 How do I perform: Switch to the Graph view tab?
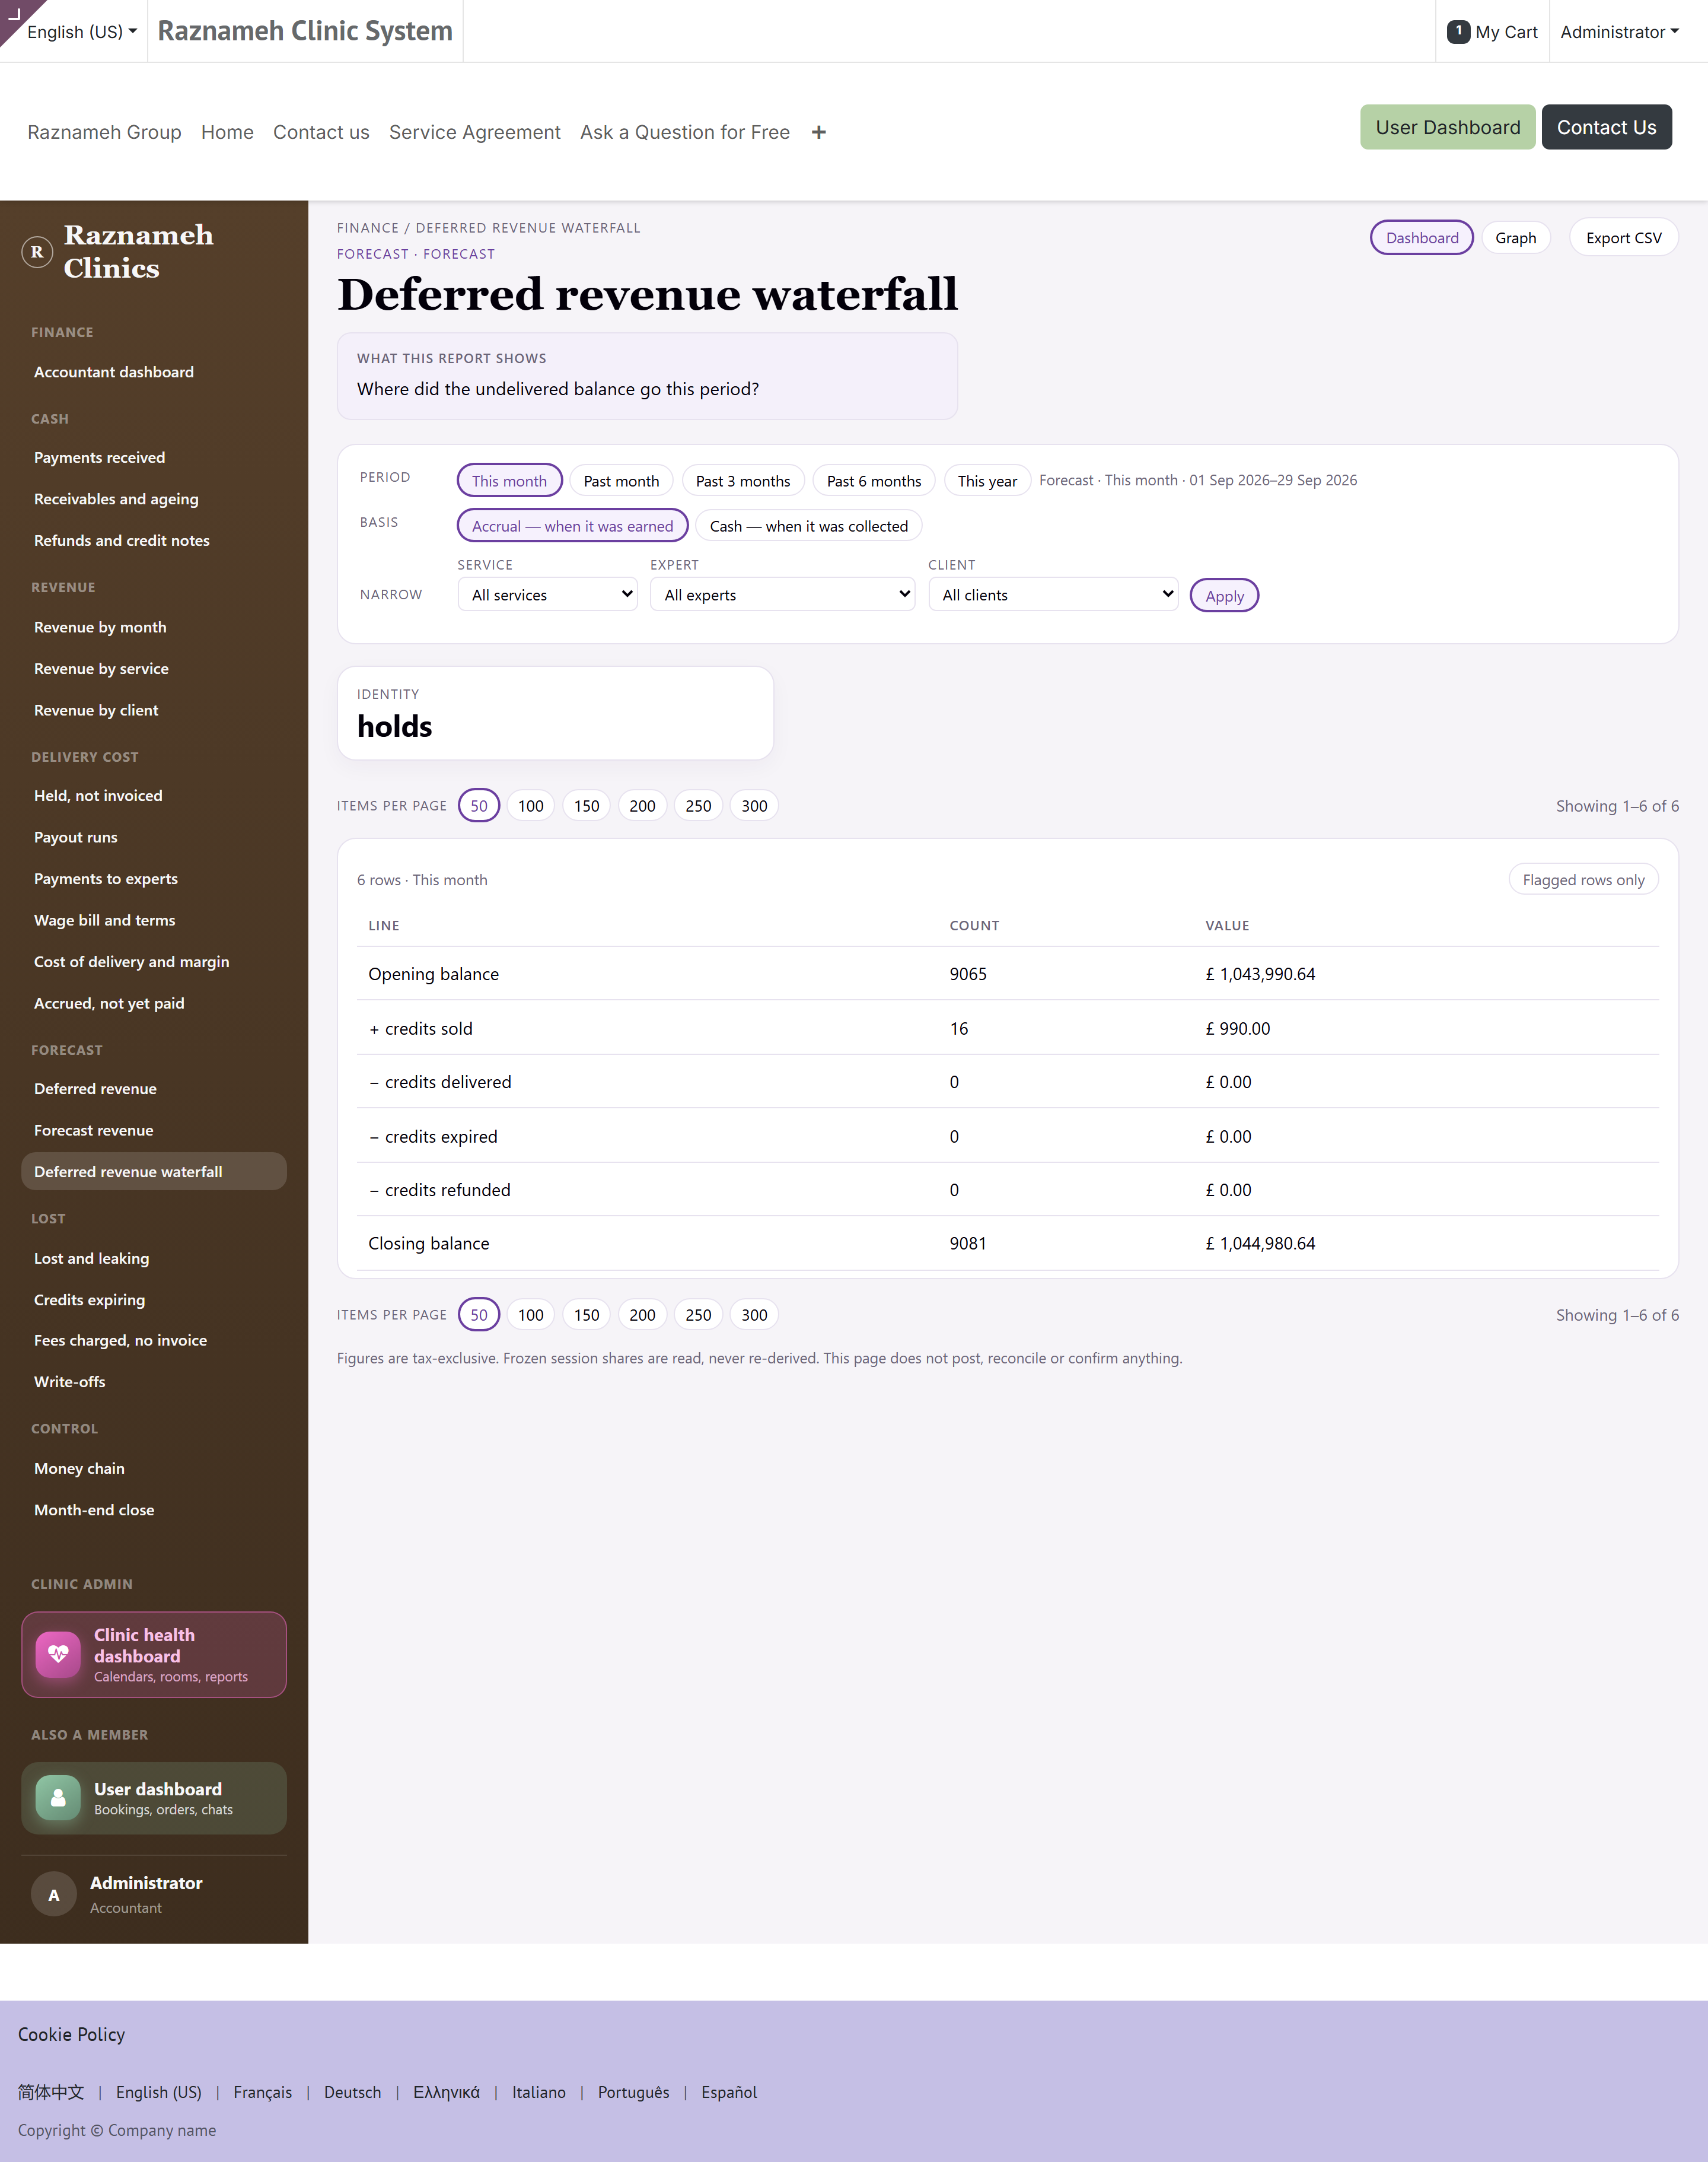pyautogui.click(x=1515, y=238)
